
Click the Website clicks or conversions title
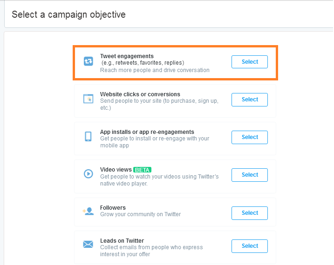pyautogui.click(x=140, y=94)
